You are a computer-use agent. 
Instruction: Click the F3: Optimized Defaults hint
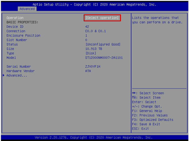tap(153, 120)
